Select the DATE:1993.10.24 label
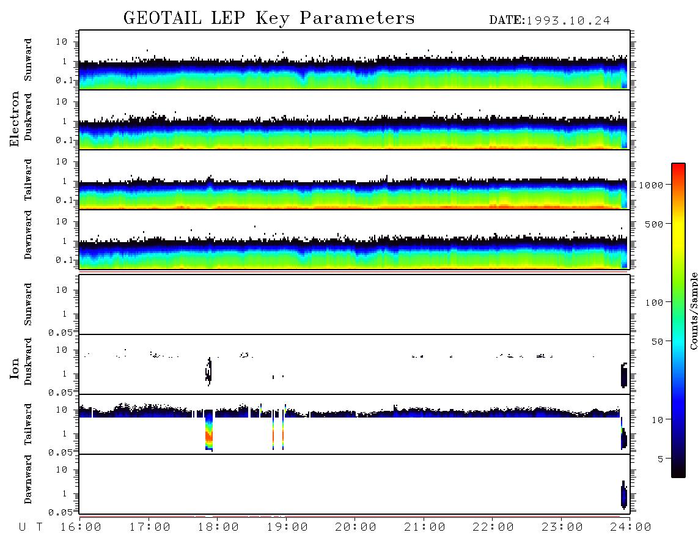 tap(549, 21)
